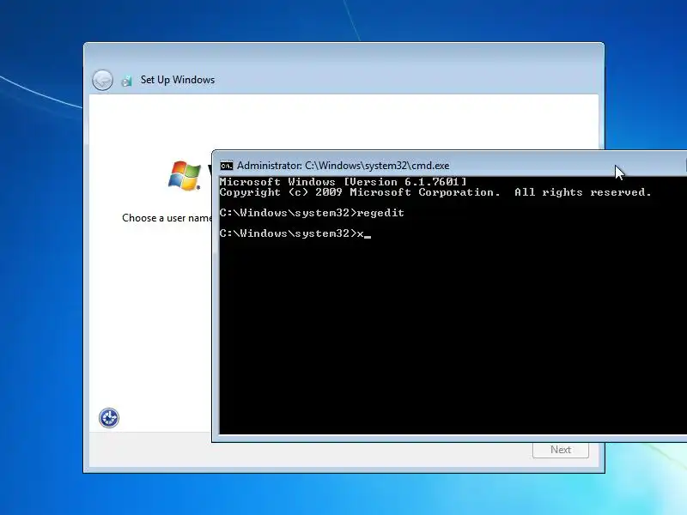Click the back arrow in Set Up Windows
687x515 pixels.
pyautogui.click(x=102, y=80)
